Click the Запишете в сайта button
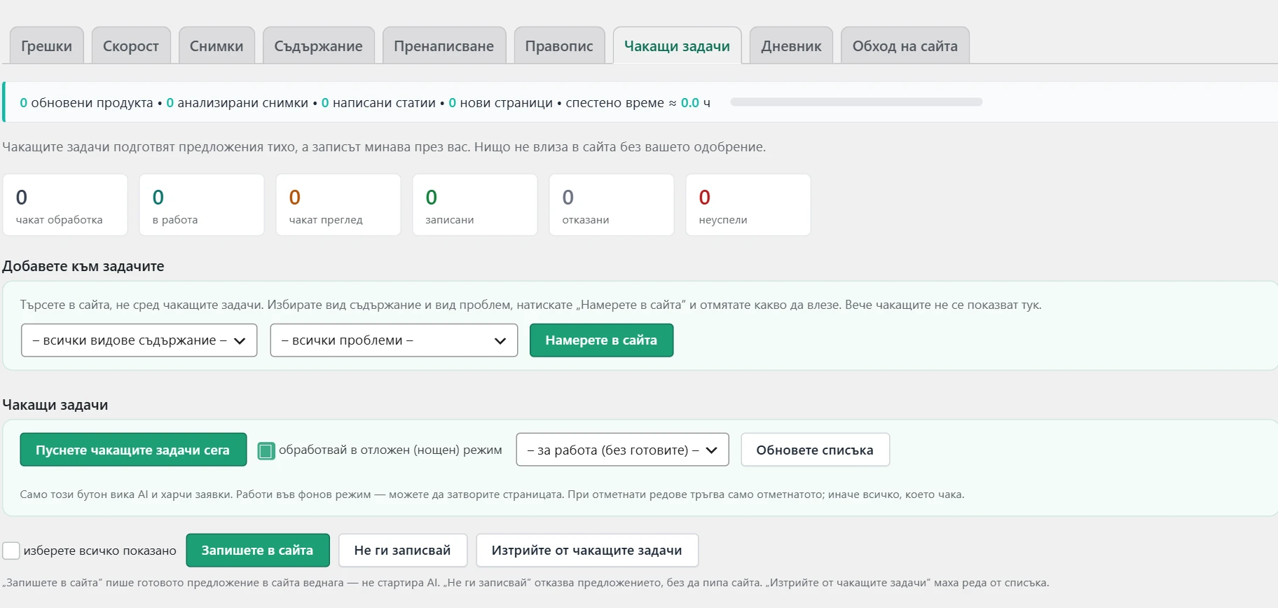 coord(257,551)
